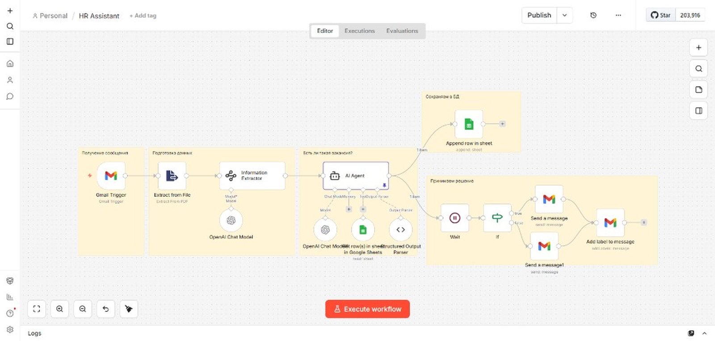Select the Extract from File node
This screenshot has height=341, width=715.
[x=172, y=175]
